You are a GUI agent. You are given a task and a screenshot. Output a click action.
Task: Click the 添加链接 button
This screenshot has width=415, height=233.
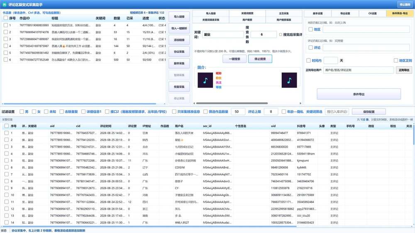coord(179,40)
